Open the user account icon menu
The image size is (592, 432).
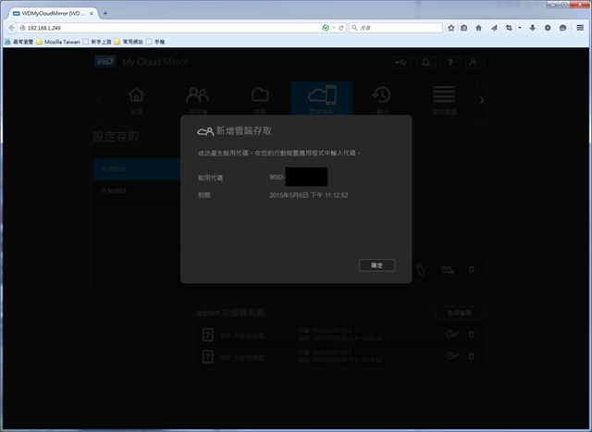tap(475, 62)
